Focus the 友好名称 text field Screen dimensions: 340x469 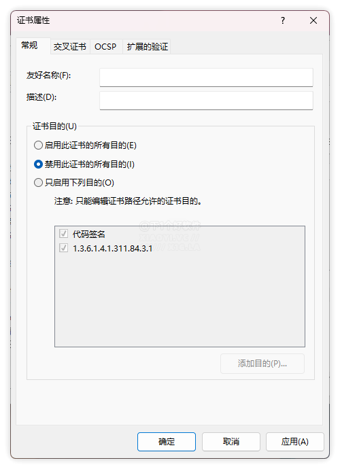click(x=206, y=77)
